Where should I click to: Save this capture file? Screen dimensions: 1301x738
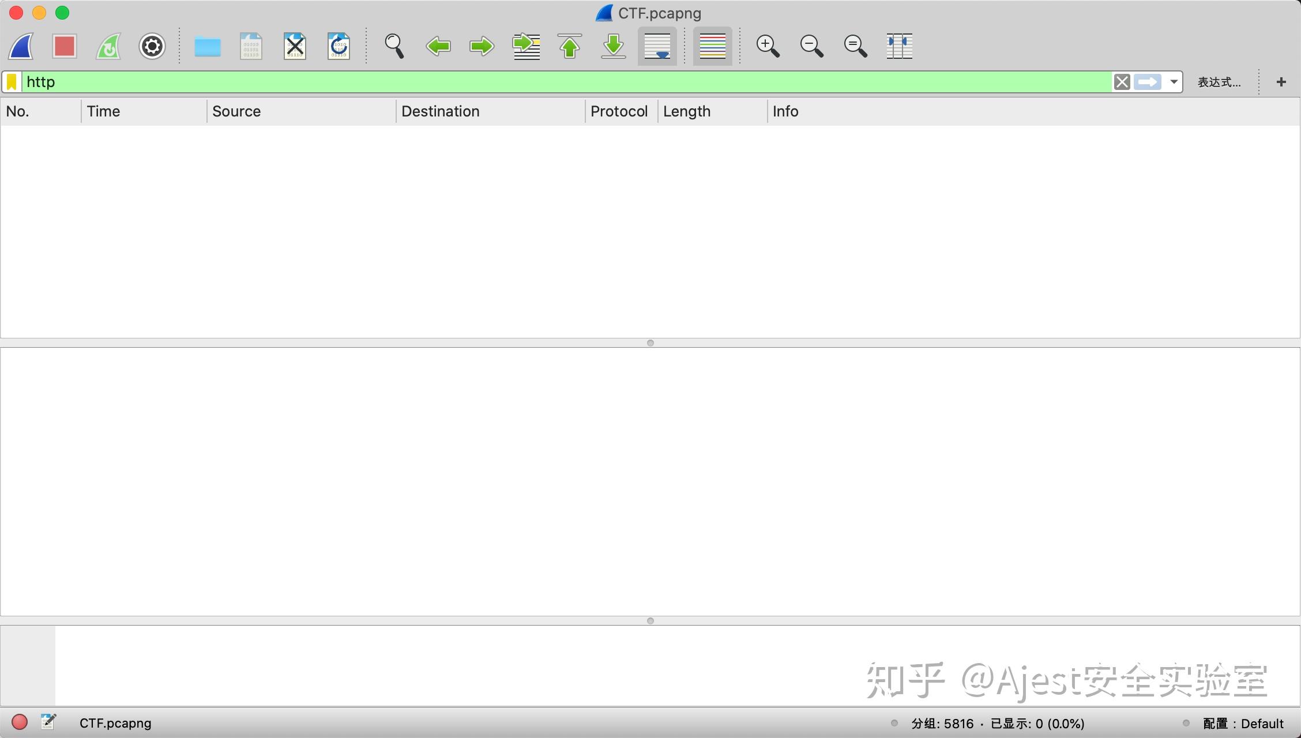(251, 46)
